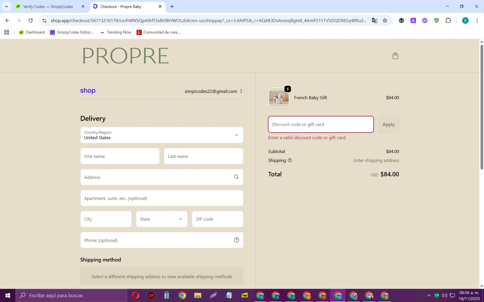Click the 'Enter a valid discount code' error
The width and height of the screenshot is (484, 302).
point(307,138)
